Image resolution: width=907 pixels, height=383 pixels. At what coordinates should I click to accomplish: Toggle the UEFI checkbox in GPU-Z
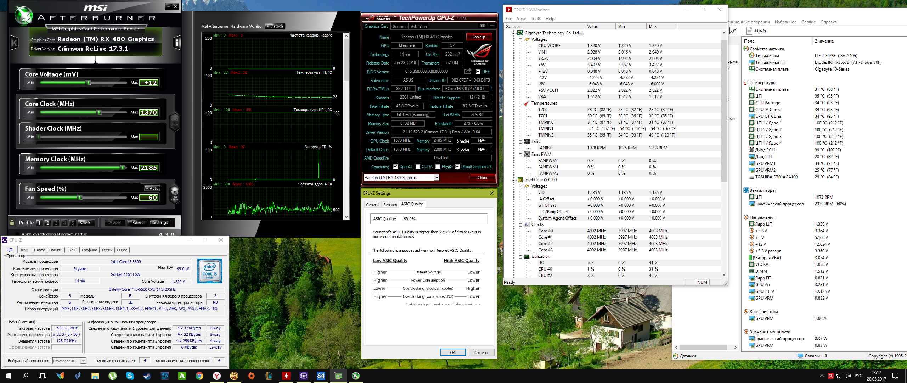(478, 72)
